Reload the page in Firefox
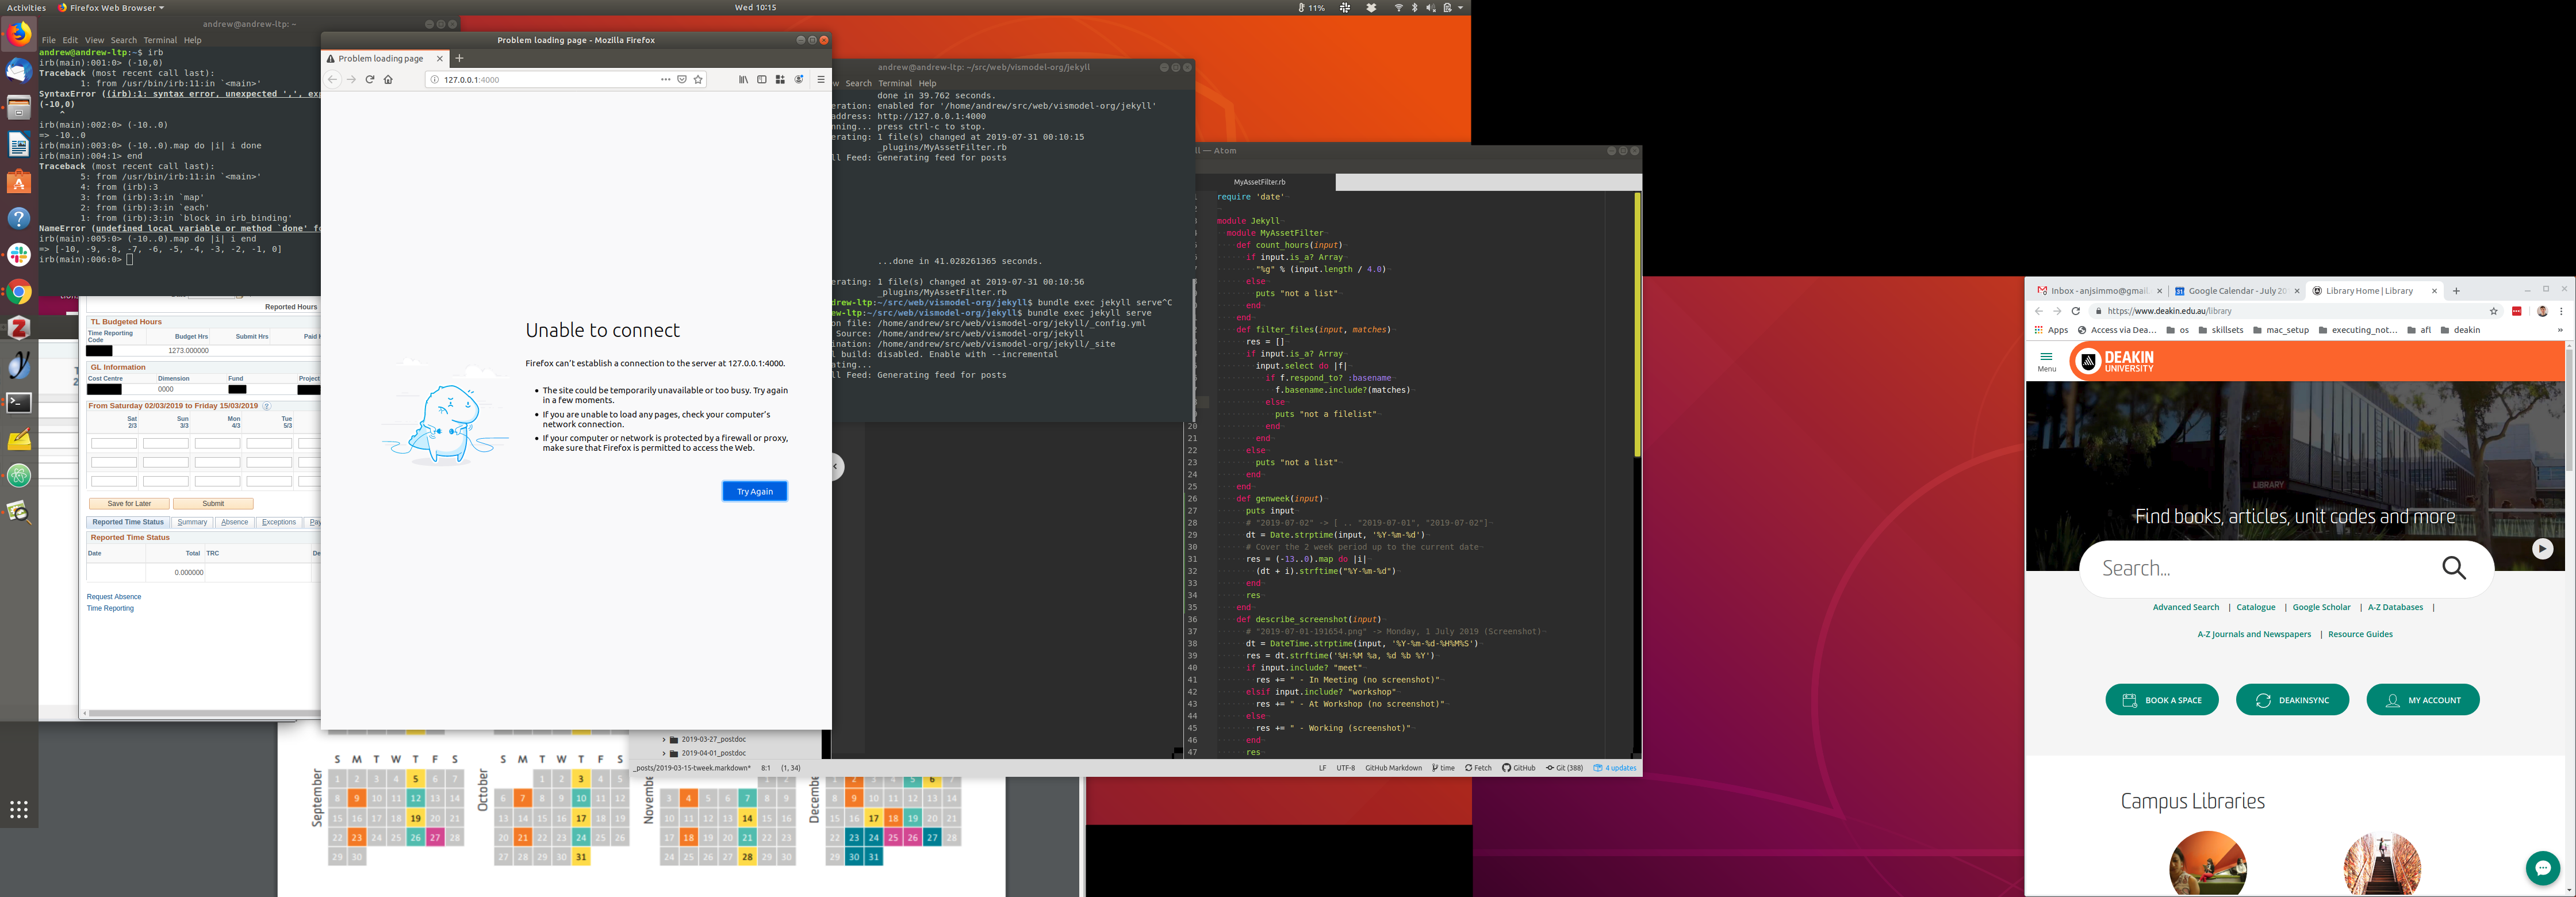 369,80
